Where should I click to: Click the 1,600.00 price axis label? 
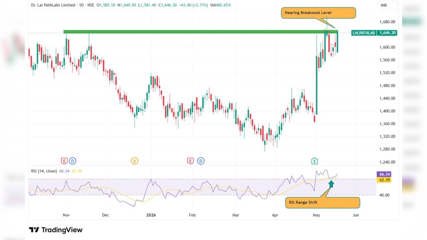coord(387,47)
